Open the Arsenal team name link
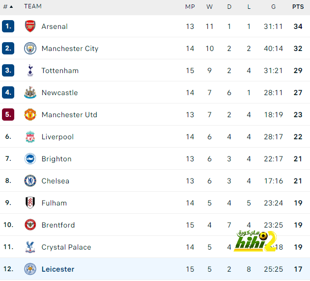Image resolution: width=310 pixels, height=281 pixels. click(55, 26)
